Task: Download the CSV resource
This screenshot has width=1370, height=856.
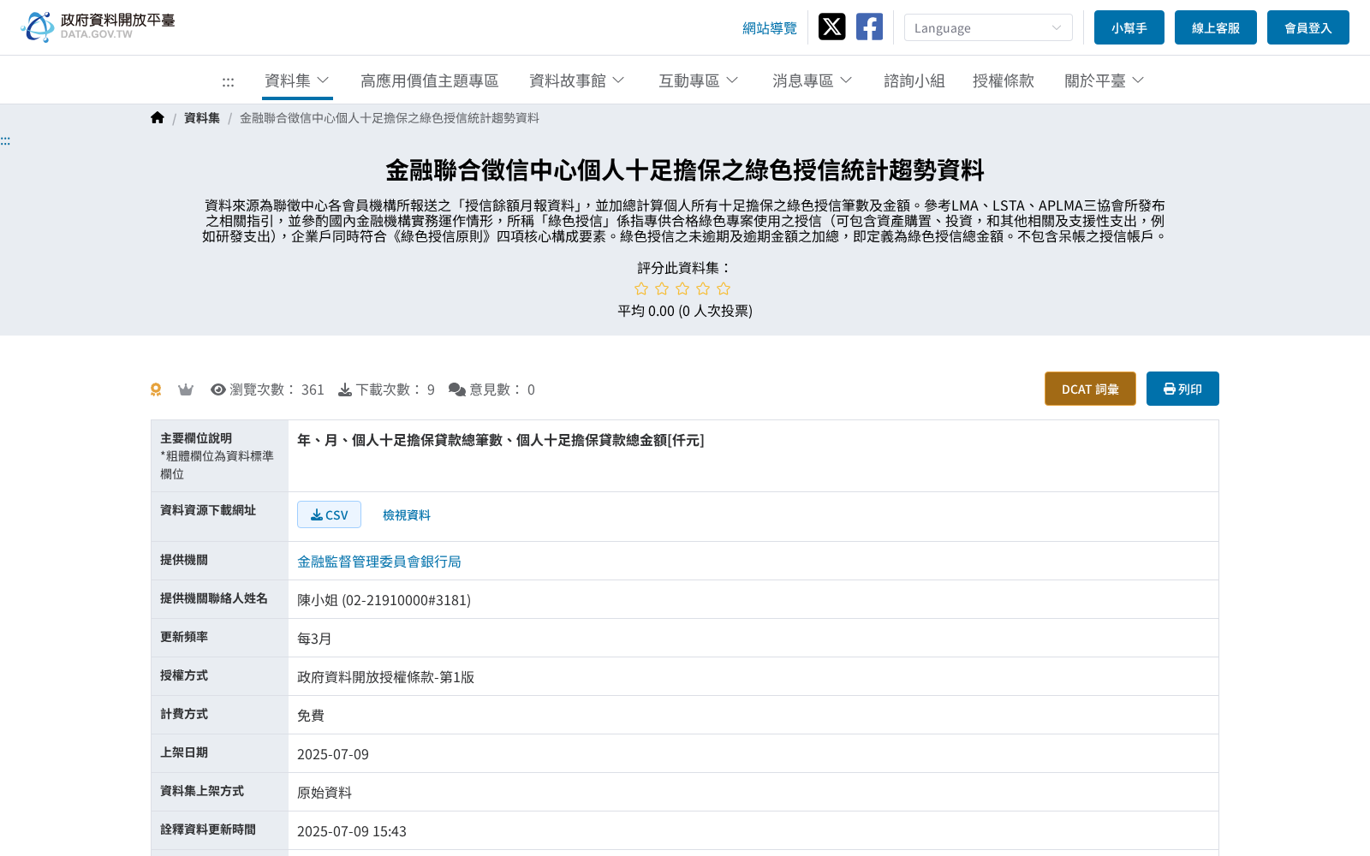Action: [329, 514]
